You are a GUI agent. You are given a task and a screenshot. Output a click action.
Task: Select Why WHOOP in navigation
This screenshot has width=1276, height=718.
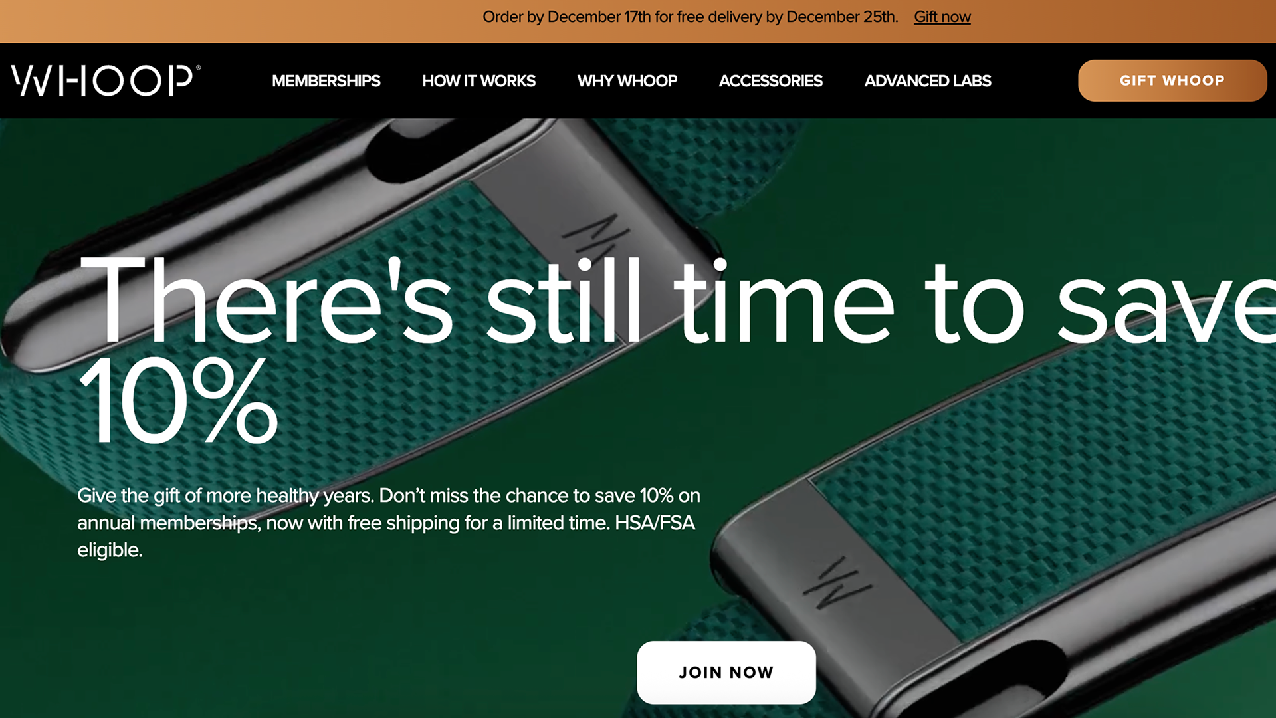click(627, 81)
